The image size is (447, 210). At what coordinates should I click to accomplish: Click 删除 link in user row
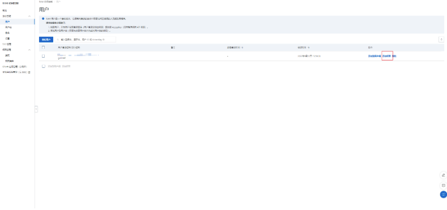point(394,56)
